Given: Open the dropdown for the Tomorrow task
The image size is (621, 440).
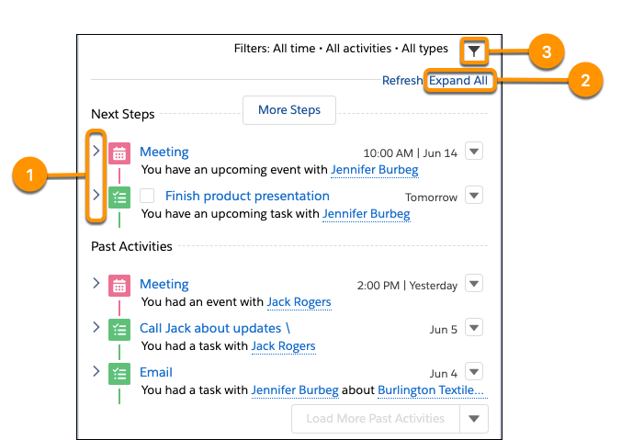Looking at the screenshot, I should click(473, 195).
